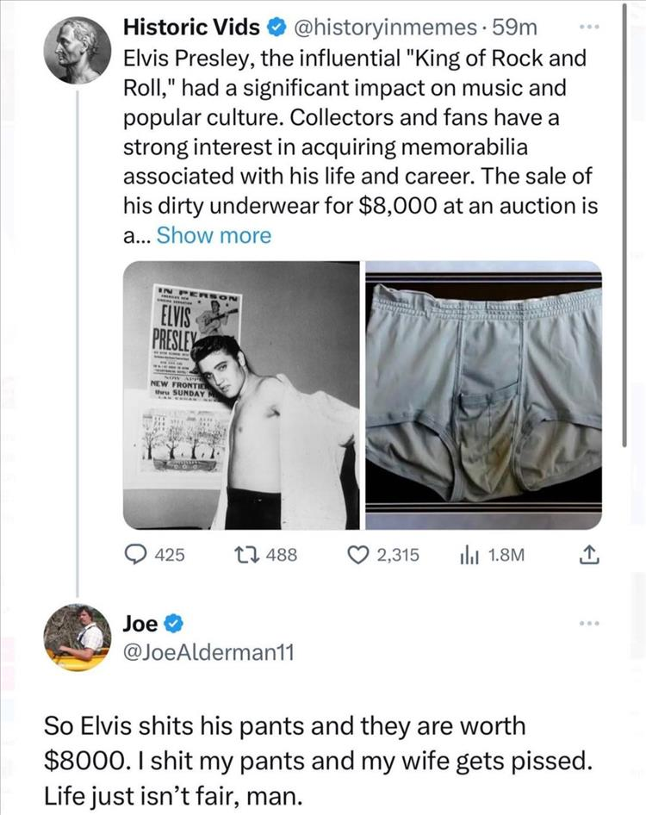The width and height of the screenshot is (646, 815).
Task: Click the Historic Vids display name
Action: [x=192, y=28]
